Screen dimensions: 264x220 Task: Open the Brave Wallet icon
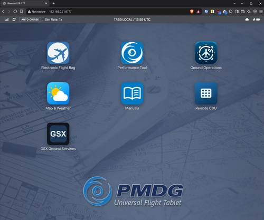[x=243, y=12]
